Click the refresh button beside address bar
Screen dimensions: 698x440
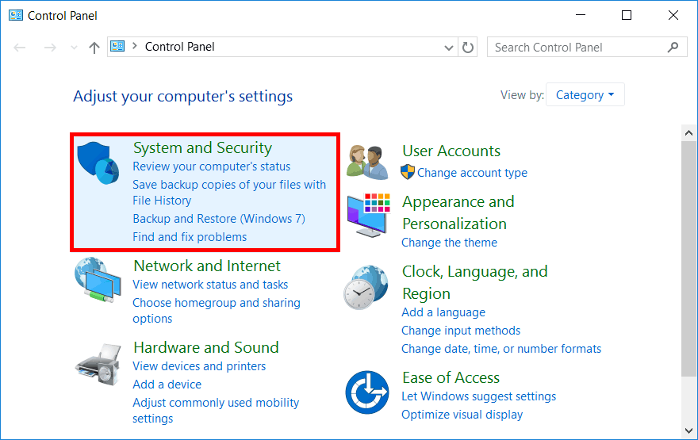(468, 48)
